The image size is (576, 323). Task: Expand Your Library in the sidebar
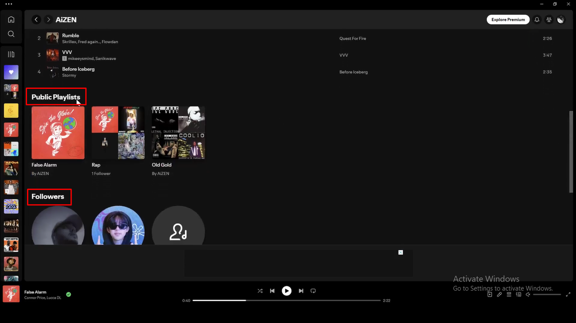pyautogui.click(x=11, y=54)
